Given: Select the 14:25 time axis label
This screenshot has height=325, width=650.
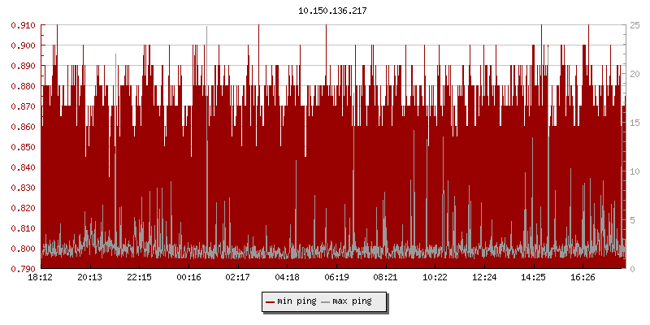Looking at the screenshot, I should (x=533, y=278).
